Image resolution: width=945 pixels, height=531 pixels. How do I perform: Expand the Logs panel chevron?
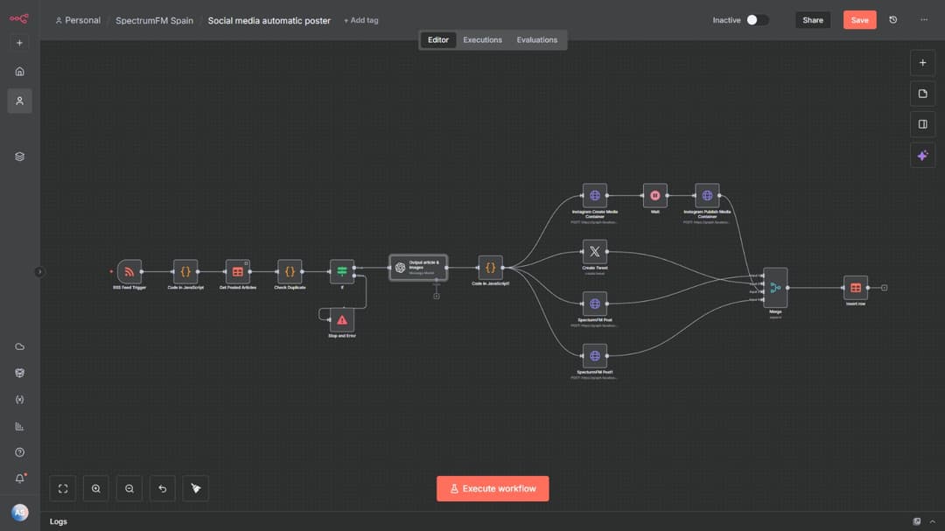pos(932,521)
